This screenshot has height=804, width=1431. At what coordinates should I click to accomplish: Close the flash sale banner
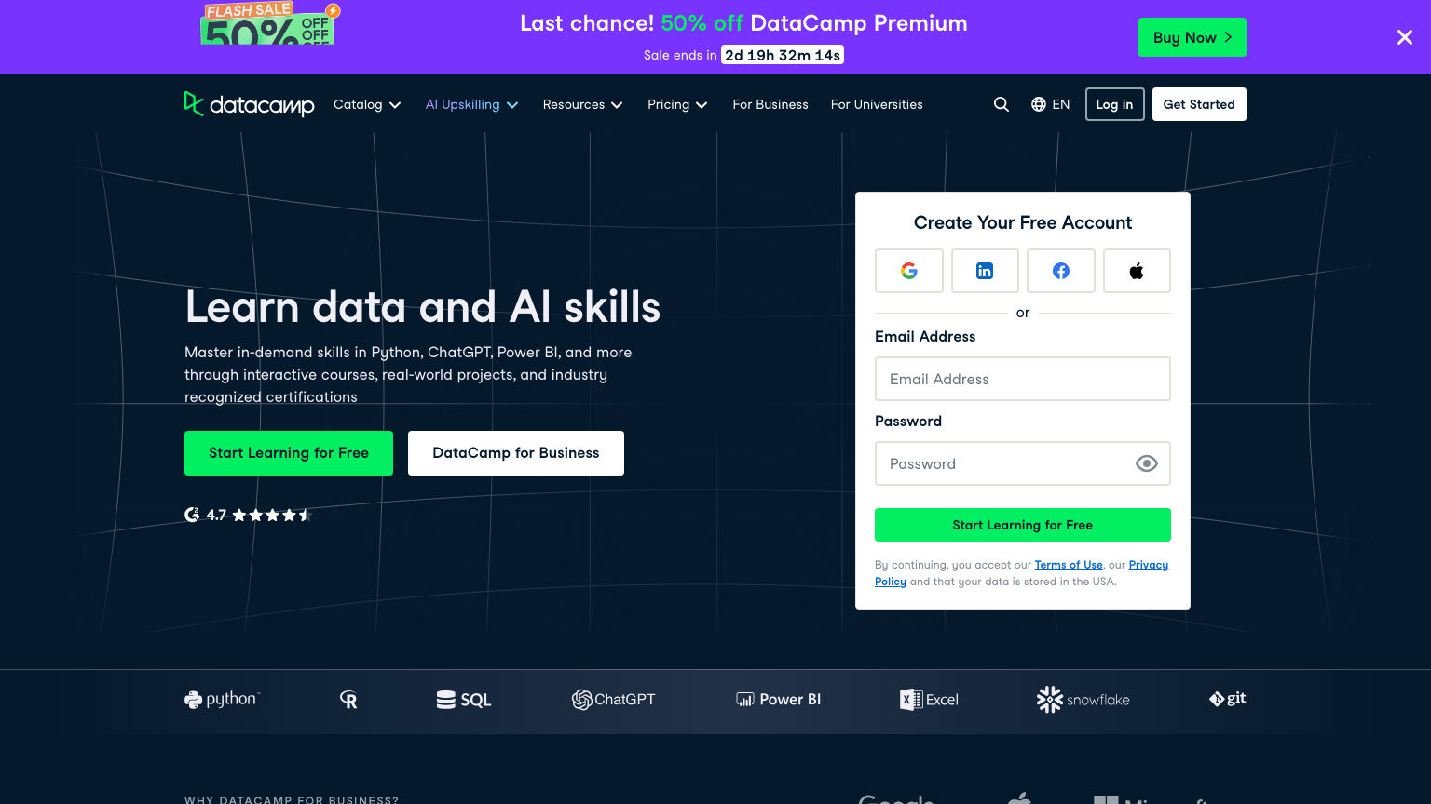coord(1405,37)
